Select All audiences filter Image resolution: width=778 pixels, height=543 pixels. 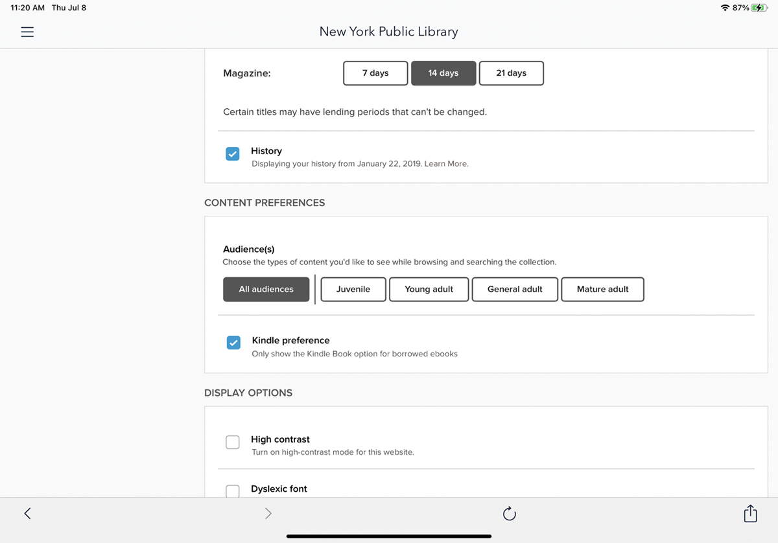(266, 290)
